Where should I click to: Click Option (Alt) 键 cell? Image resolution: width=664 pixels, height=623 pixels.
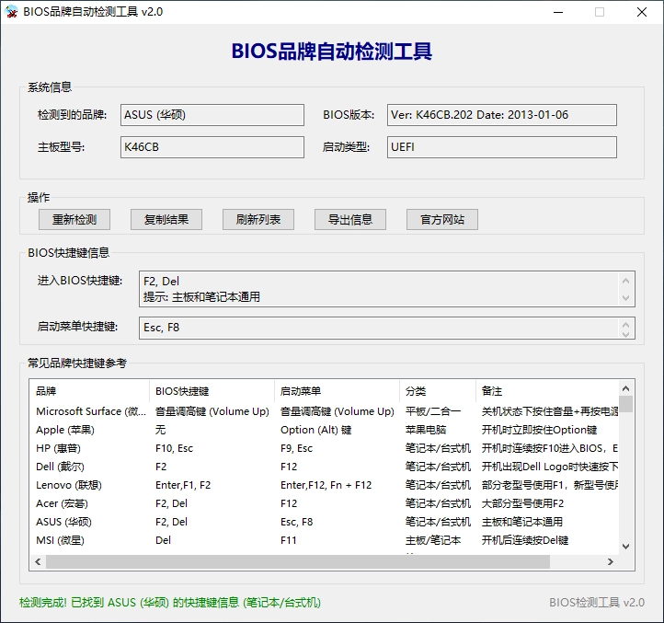pyautogui.click(x=316, y=430)
